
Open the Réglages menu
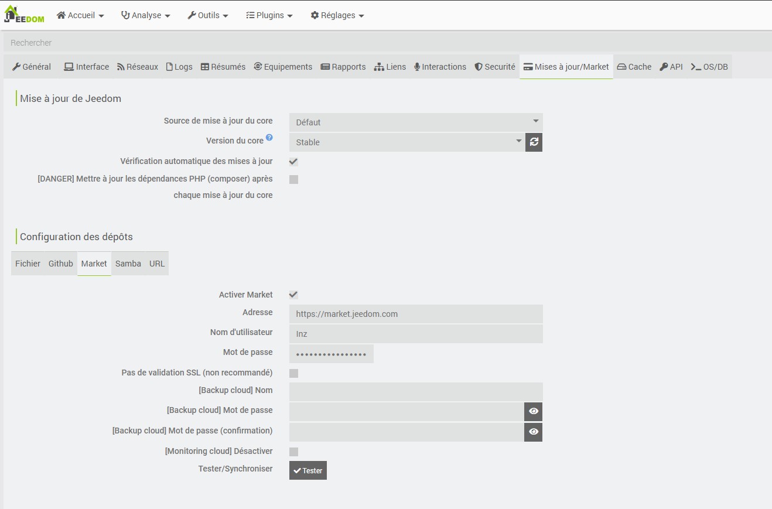pyautogui.click(x=337, y=15)
